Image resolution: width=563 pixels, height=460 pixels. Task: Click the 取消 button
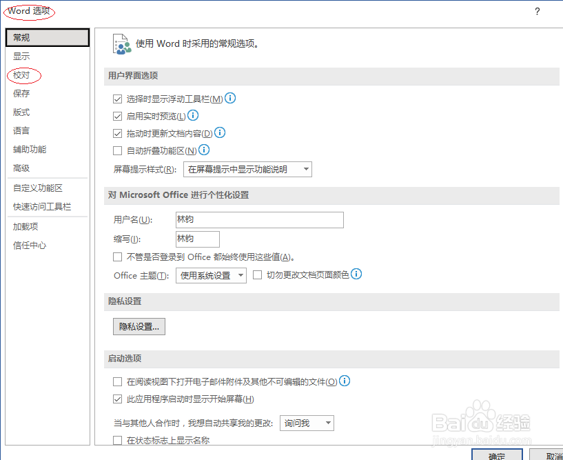546,455
